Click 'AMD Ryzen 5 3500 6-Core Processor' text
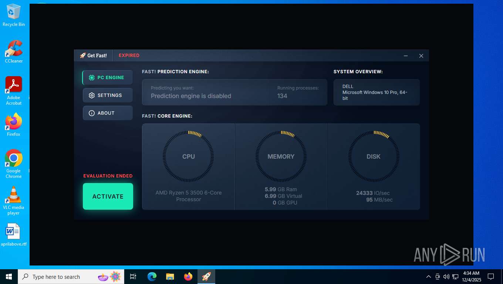 189,196
